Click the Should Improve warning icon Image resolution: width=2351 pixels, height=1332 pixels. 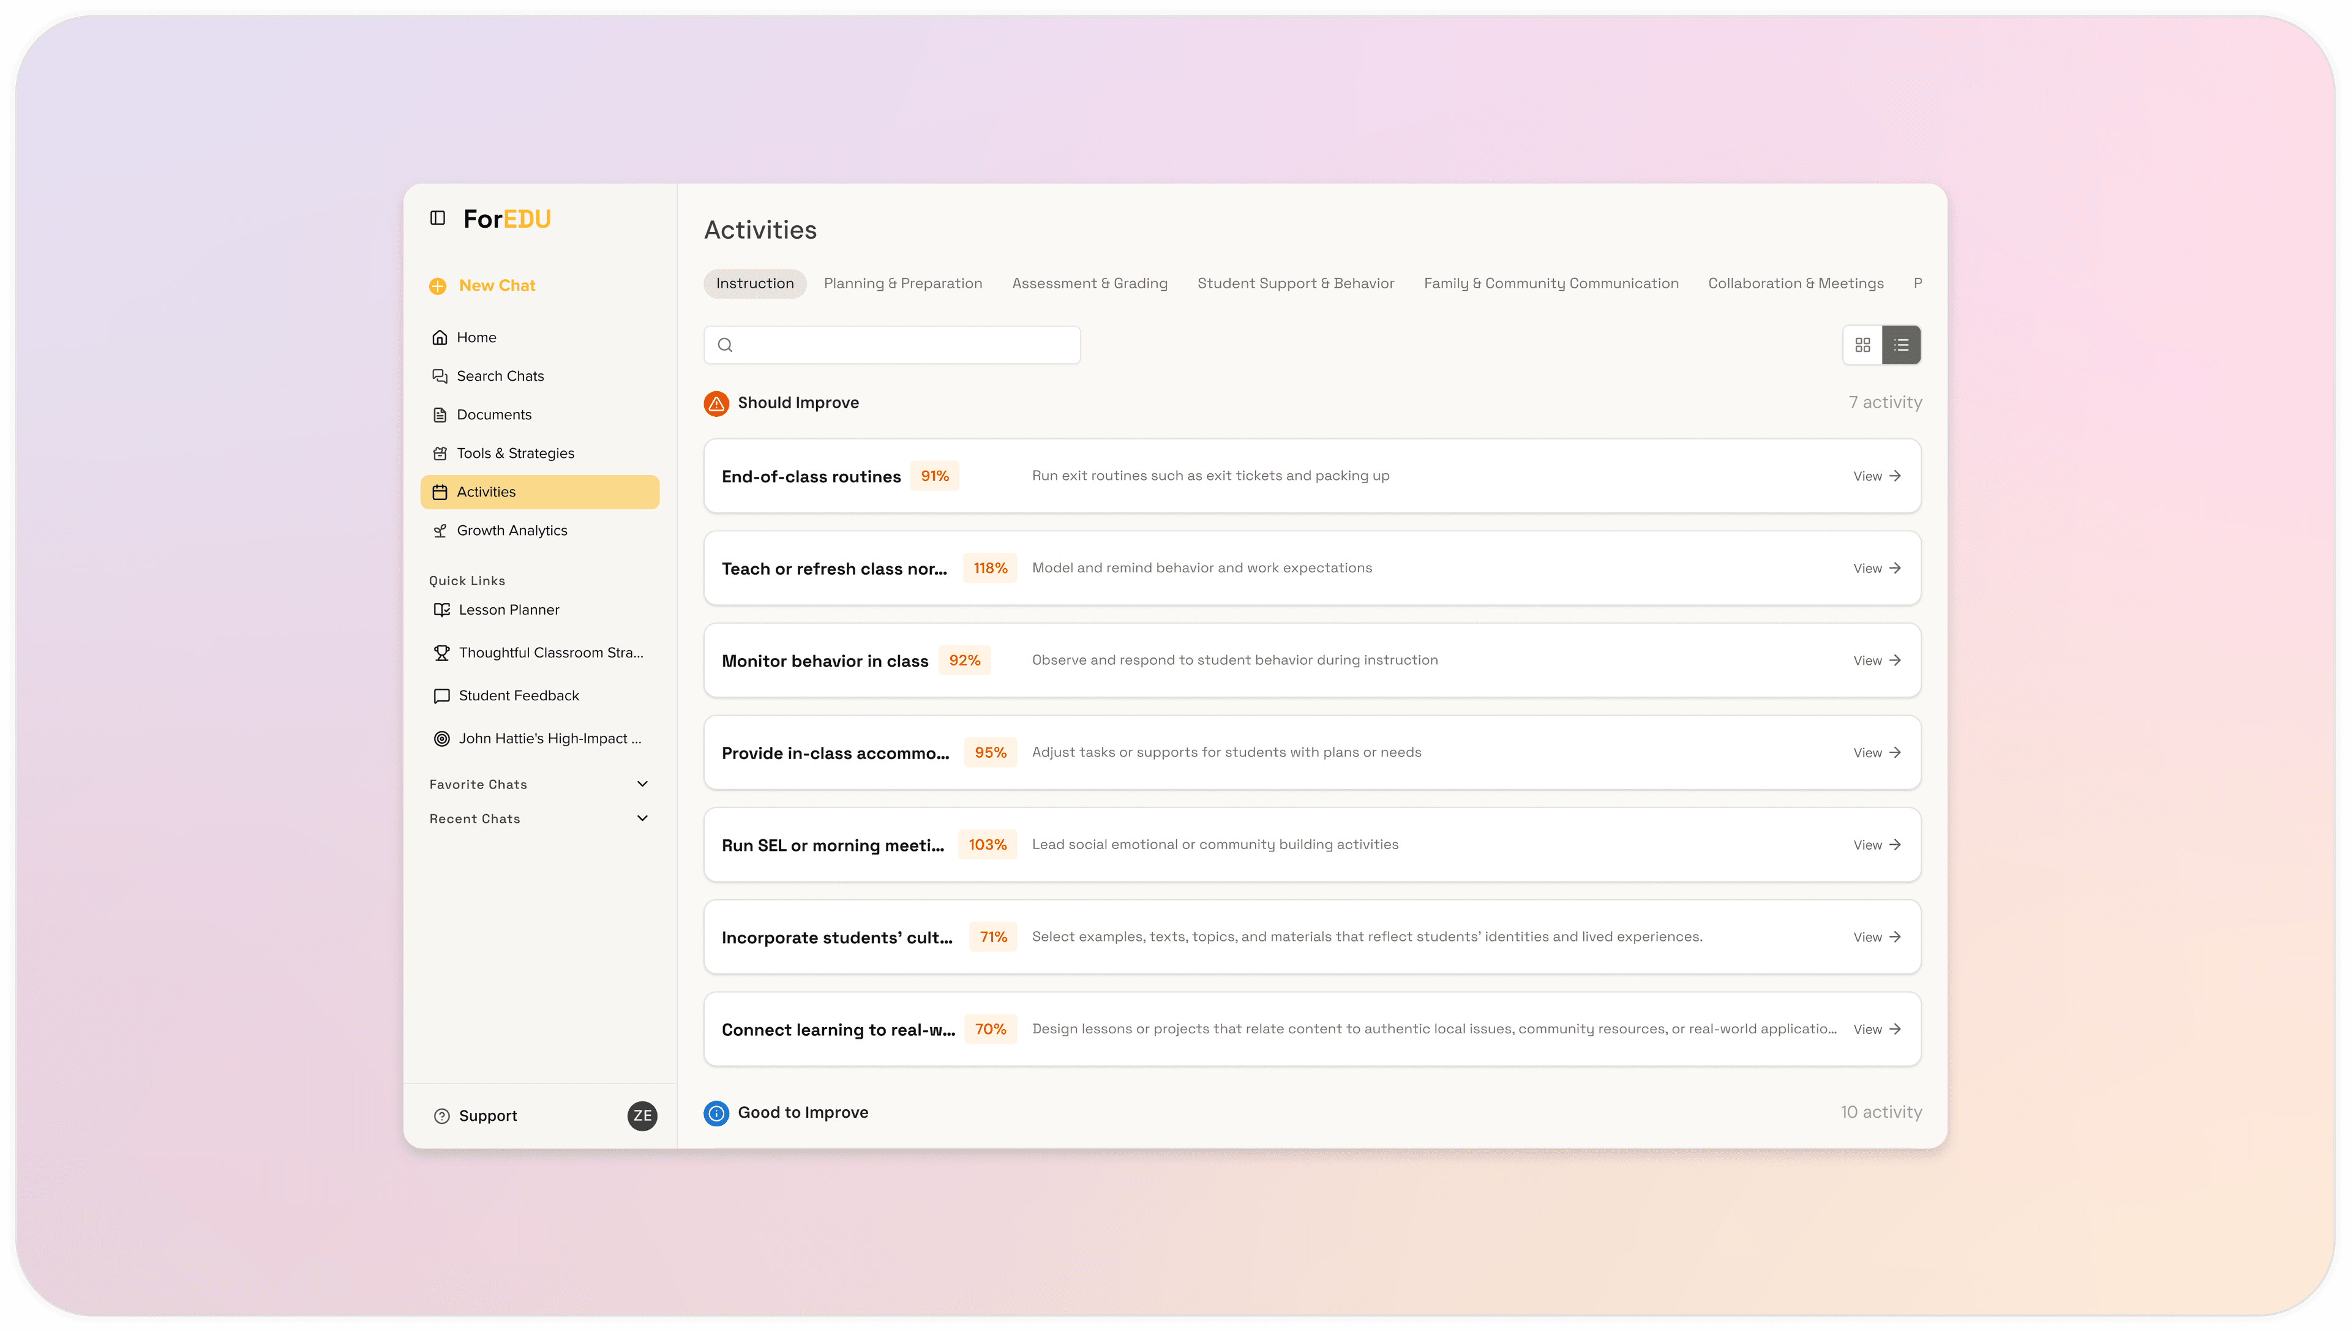pyautogui.click(x=716, y=403)
